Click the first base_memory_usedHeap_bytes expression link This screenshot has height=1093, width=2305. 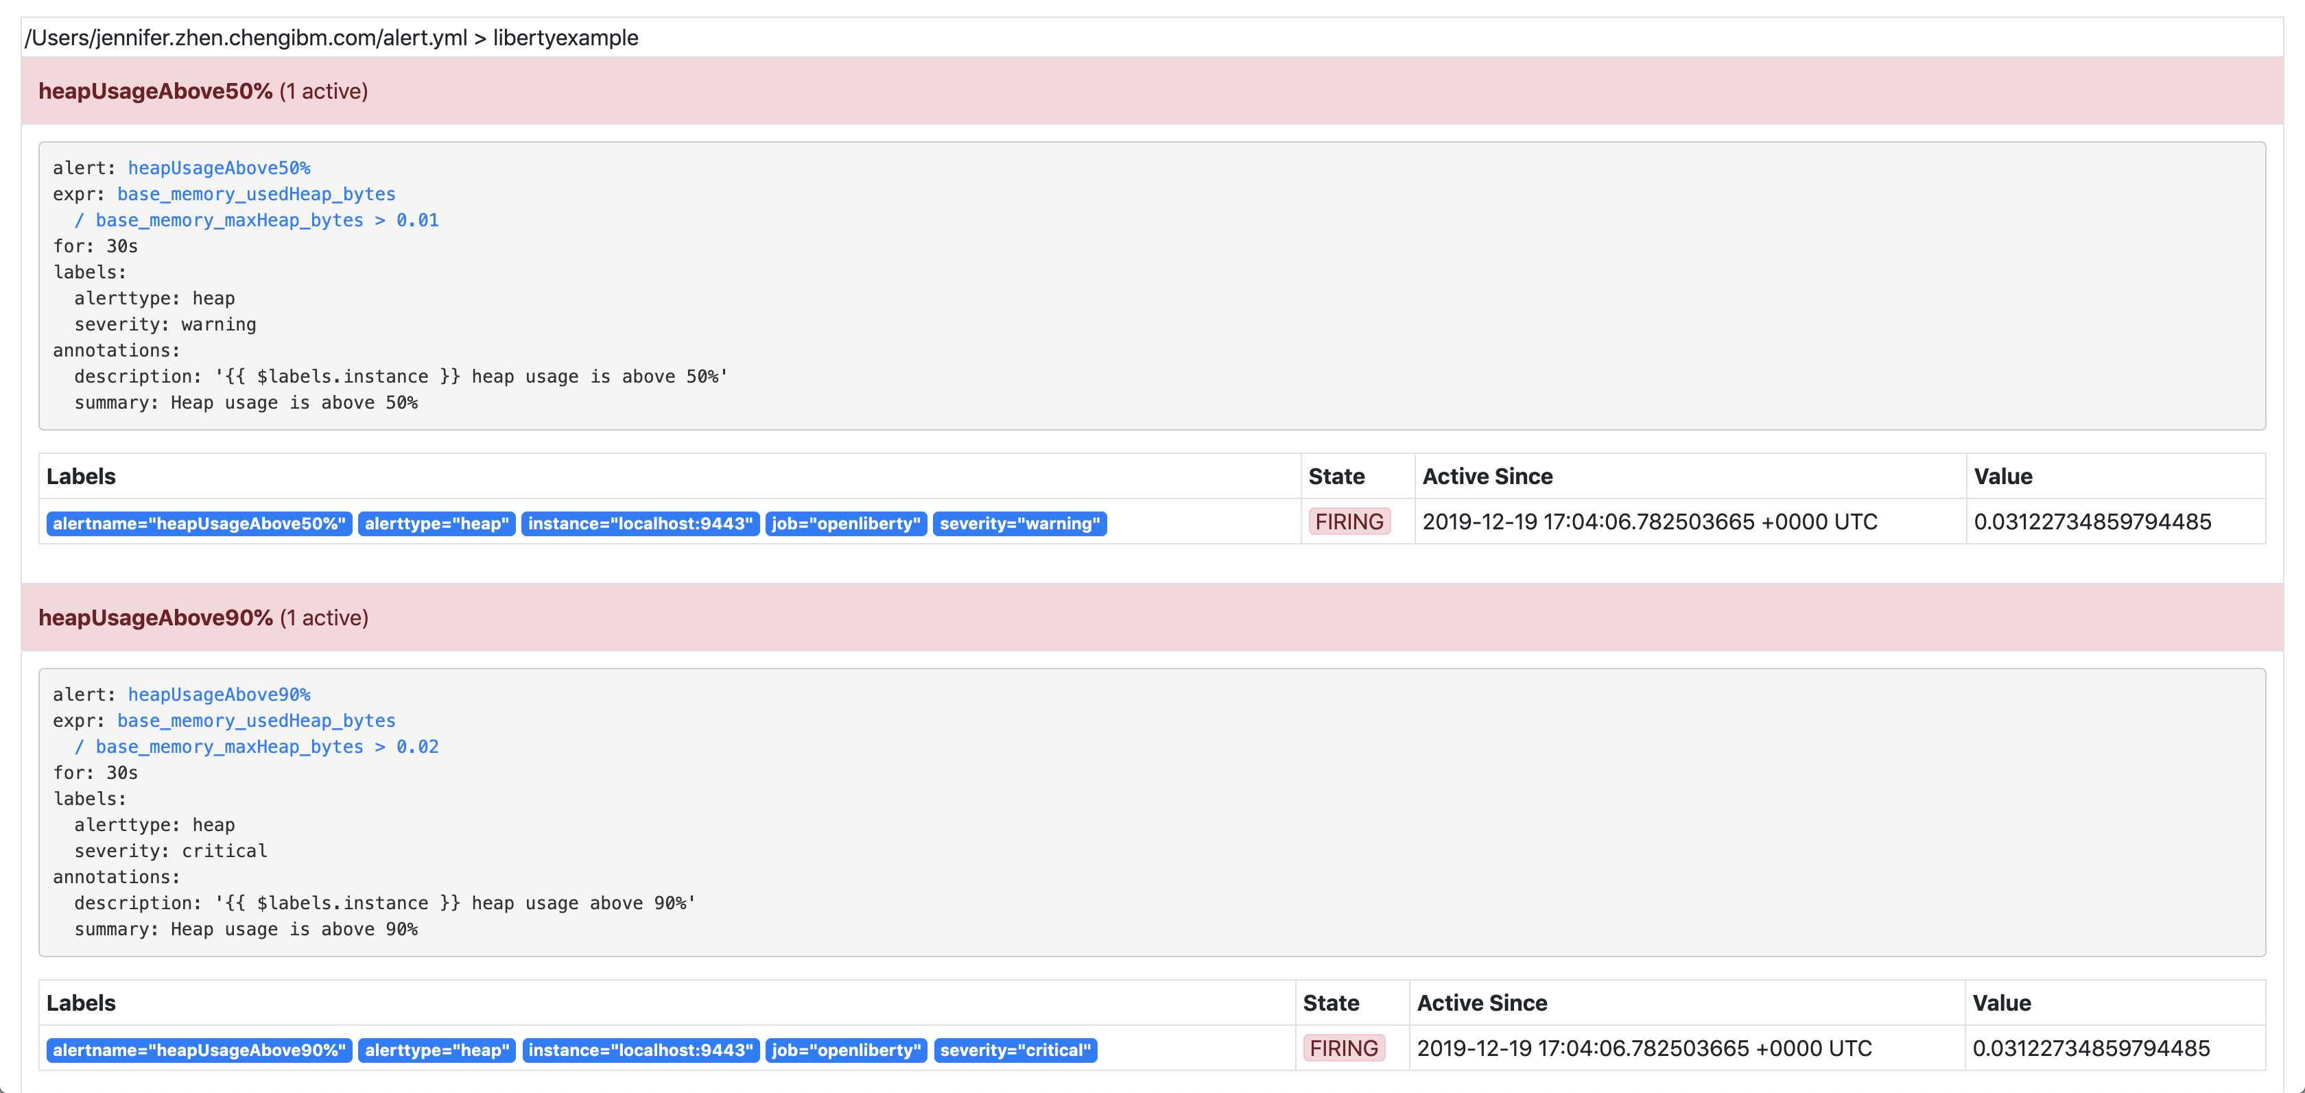(x=256, y=194)
